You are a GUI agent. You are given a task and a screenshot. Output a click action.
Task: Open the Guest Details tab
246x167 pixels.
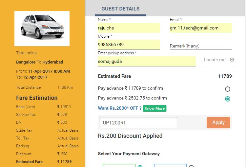pos(120,9)
